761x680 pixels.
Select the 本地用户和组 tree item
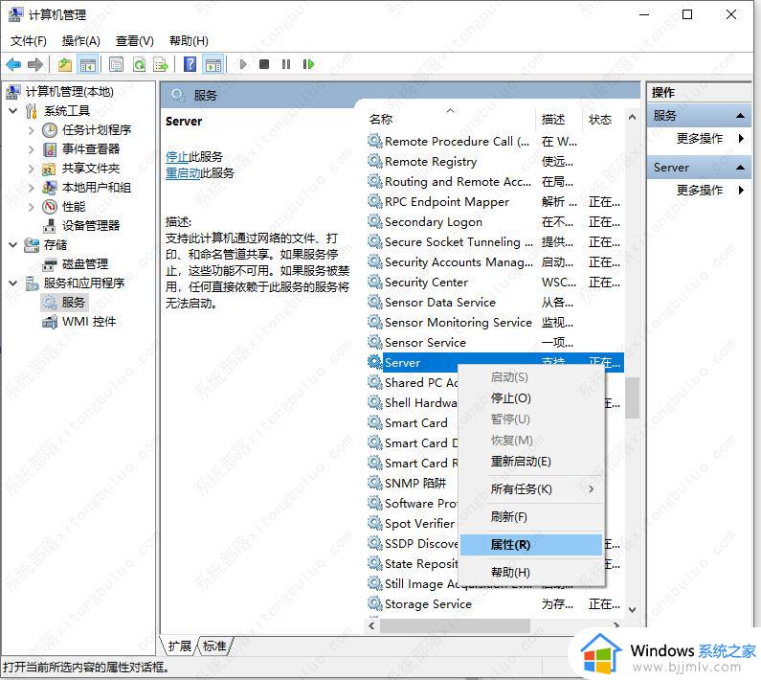(x=97, y=188)
